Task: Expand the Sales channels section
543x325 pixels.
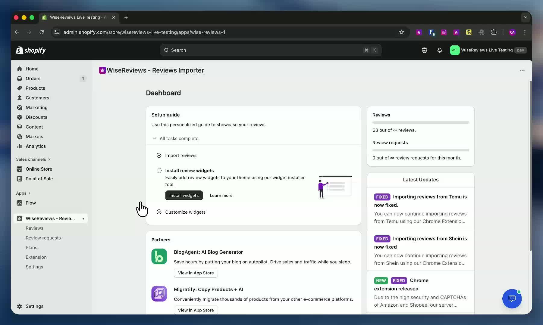Action: coord(33,159)
